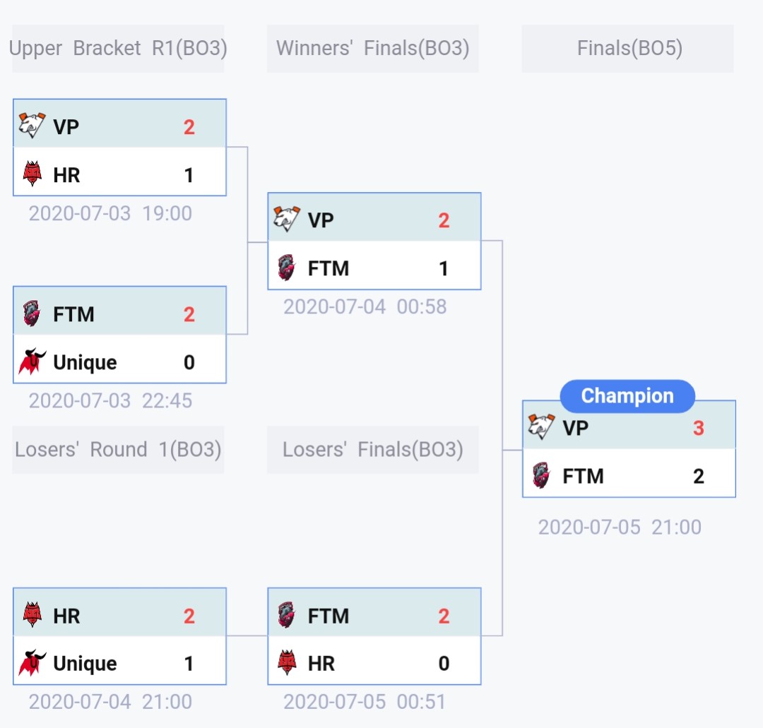Click HR logo in Upper Bracket R1 match

[x=32, y=174]
